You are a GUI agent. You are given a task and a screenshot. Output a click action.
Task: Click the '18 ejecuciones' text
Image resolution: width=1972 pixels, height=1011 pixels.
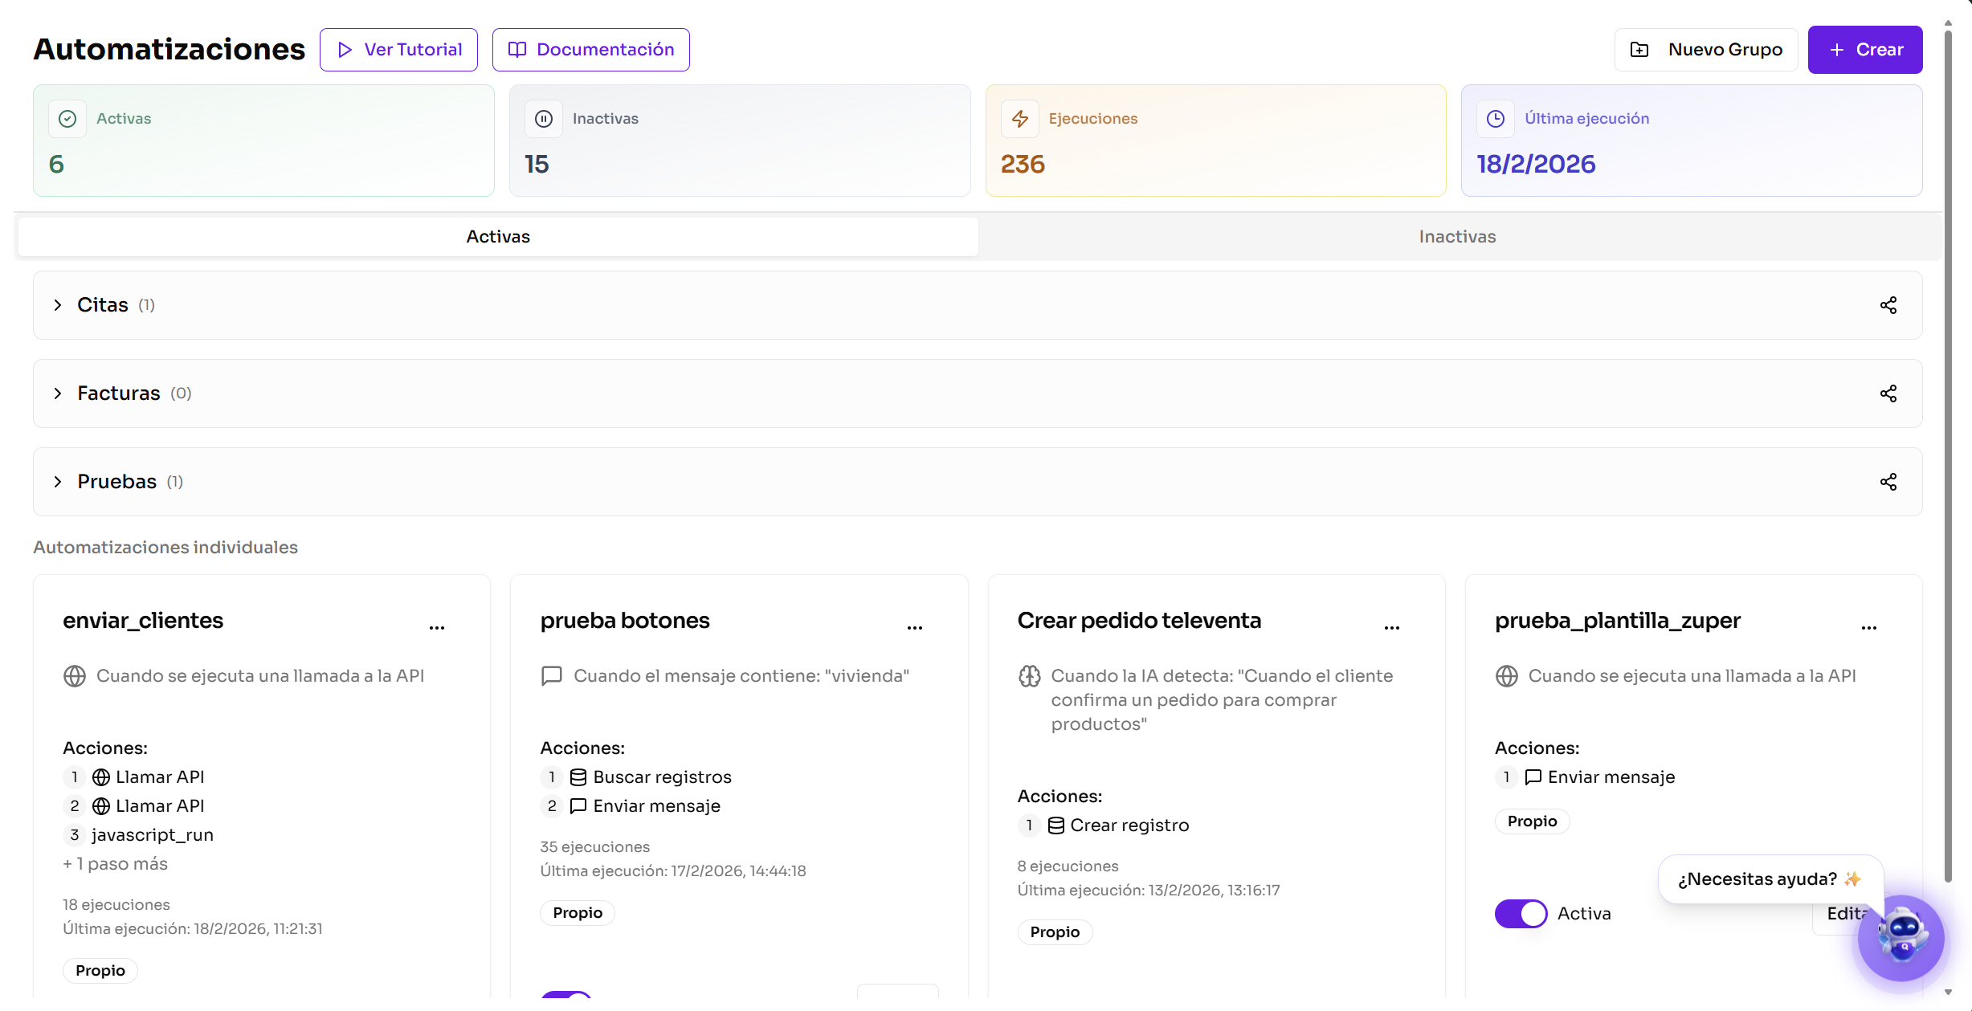[x=116, y=905]
